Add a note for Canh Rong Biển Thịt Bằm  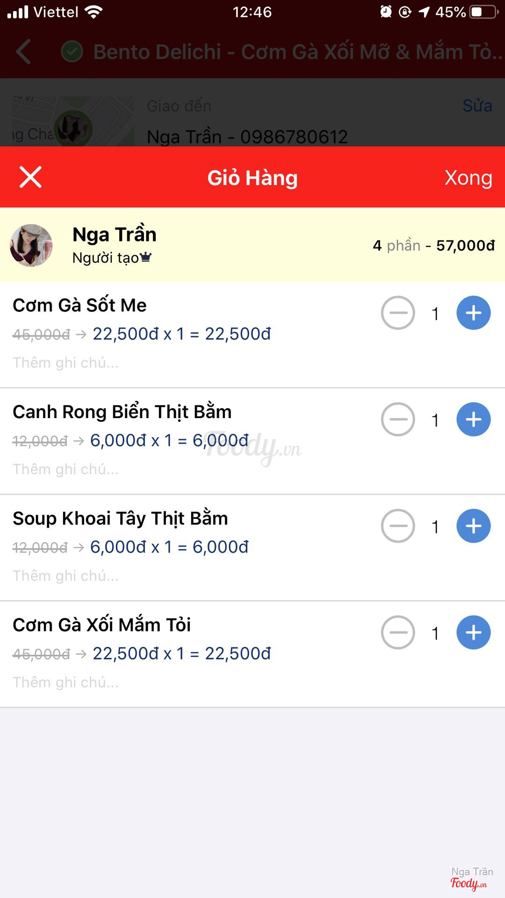click(x=66, y=470)
